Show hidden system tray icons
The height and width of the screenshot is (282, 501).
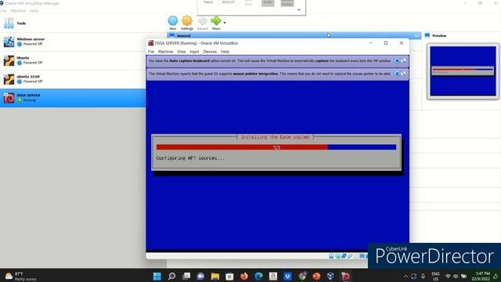click(x=405, y=277)
